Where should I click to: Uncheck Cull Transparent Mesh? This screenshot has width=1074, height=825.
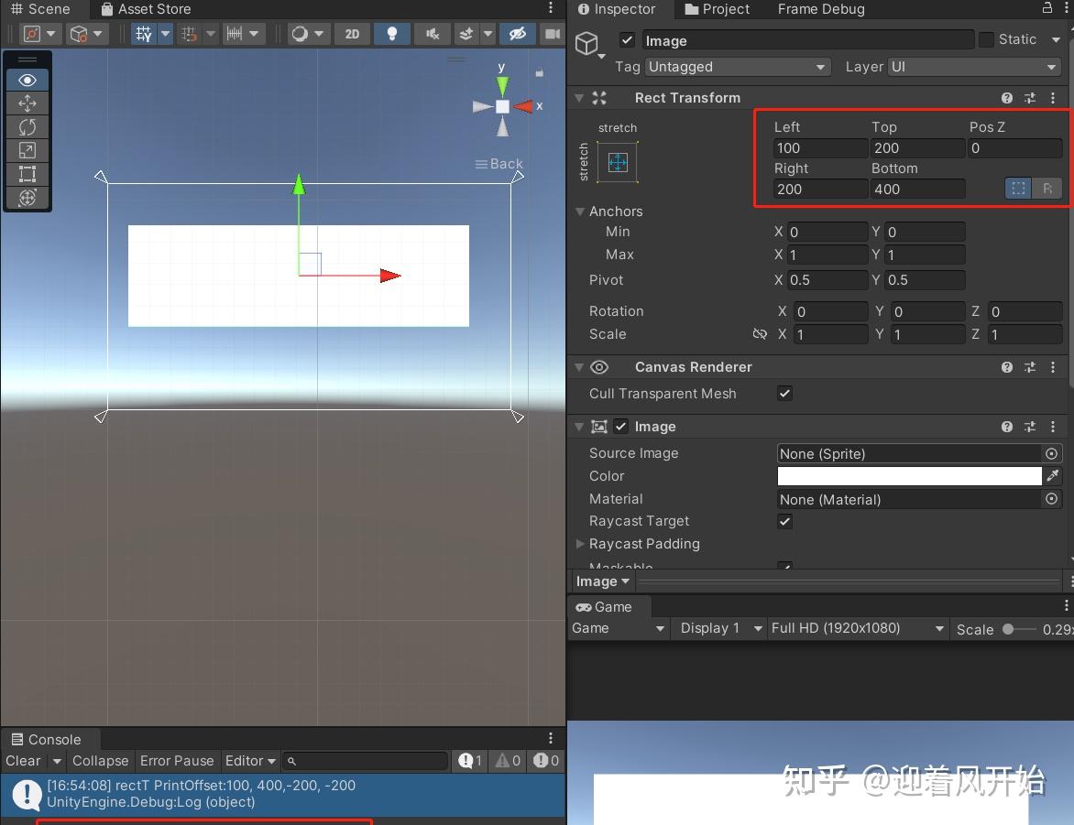click(784, 394)
